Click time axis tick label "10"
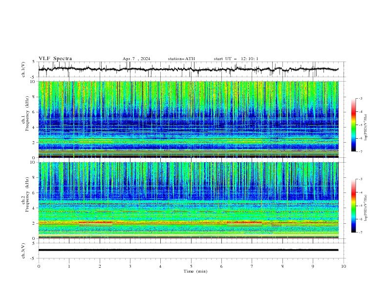 (x=344, y=266)
